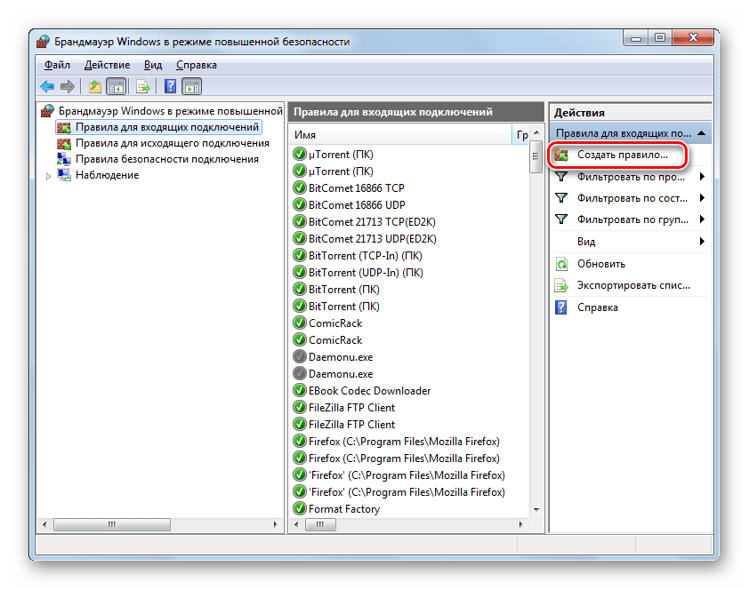749x590 pixels.
Task: Click the Фильтровать по про... funnel icon
Action: [561, 177]
